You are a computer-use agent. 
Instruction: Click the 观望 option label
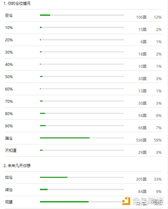point(9,202)
